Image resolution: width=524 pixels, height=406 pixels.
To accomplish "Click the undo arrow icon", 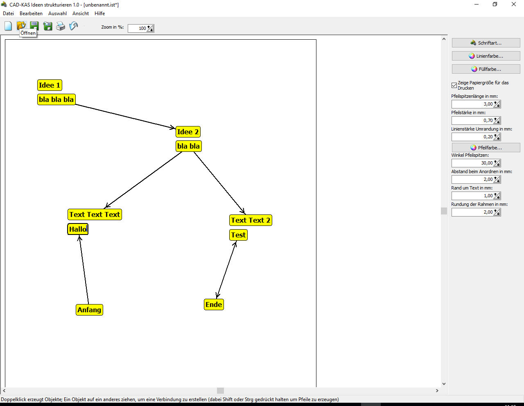I will [74, 27].
